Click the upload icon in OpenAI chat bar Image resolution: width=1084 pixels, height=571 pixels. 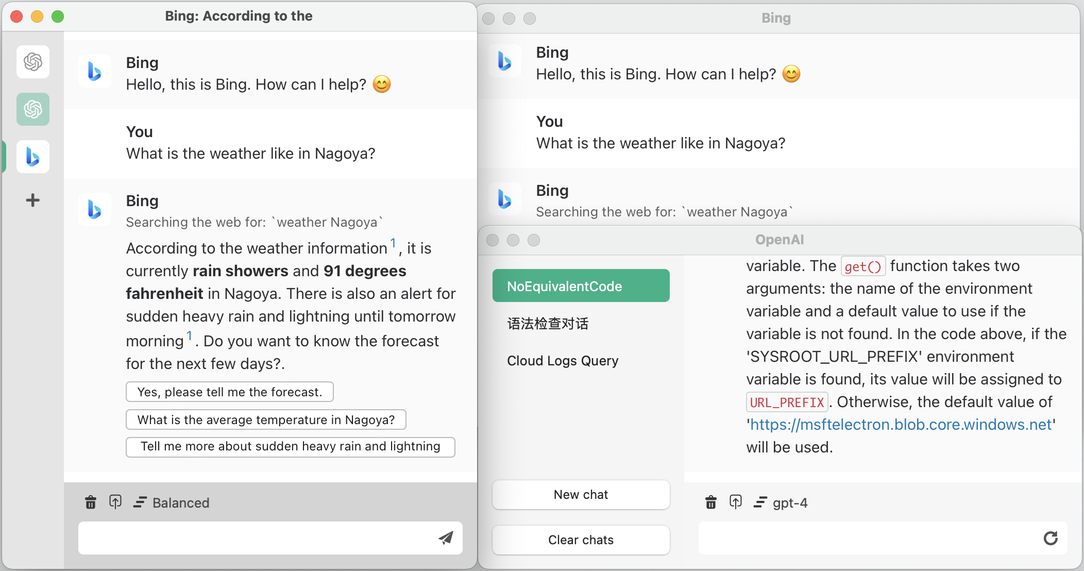[x=735, y=503]
